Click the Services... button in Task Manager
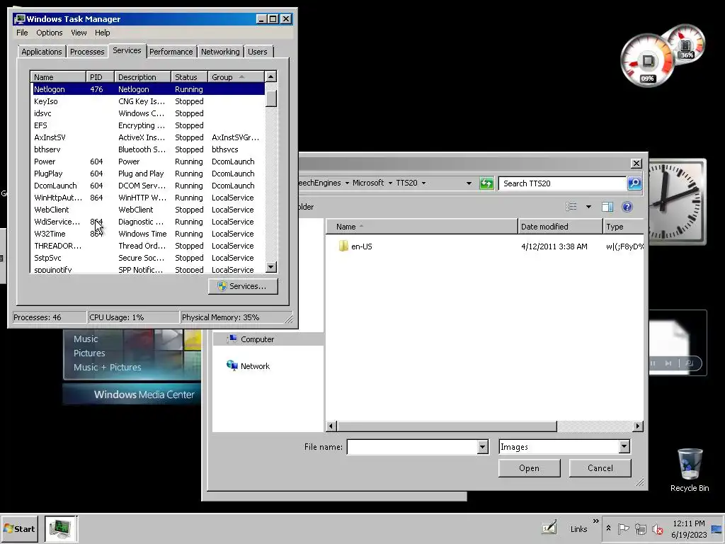This screenshot has width=725, height=544. click(243, 286)
